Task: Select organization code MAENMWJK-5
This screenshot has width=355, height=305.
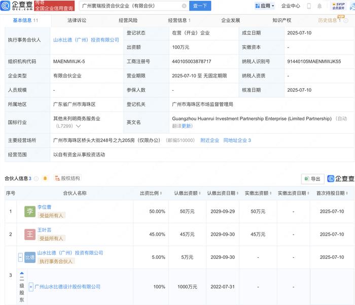Action: point(69,61)
